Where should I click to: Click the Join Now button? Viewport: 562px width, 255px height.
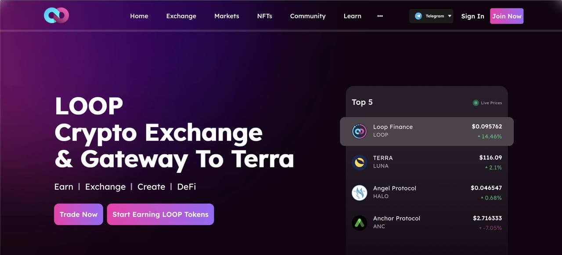[x=507, y=16]
